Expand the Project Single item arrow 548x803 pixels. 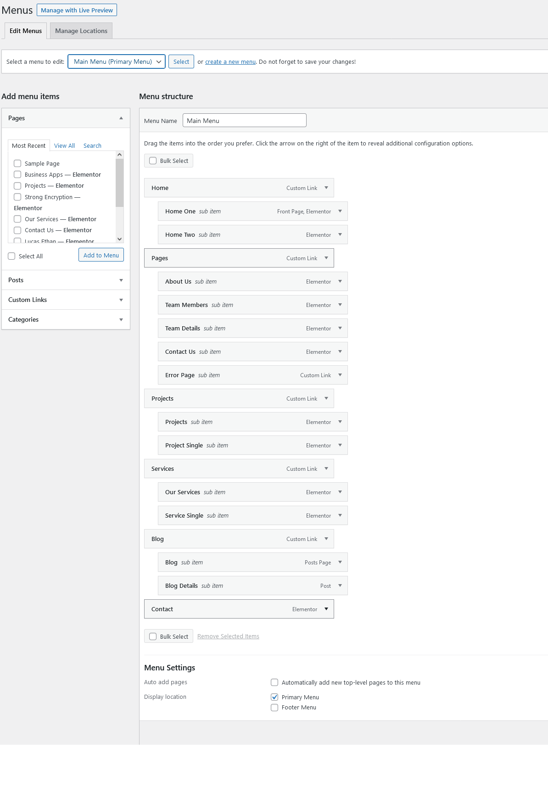pos(340,445)
